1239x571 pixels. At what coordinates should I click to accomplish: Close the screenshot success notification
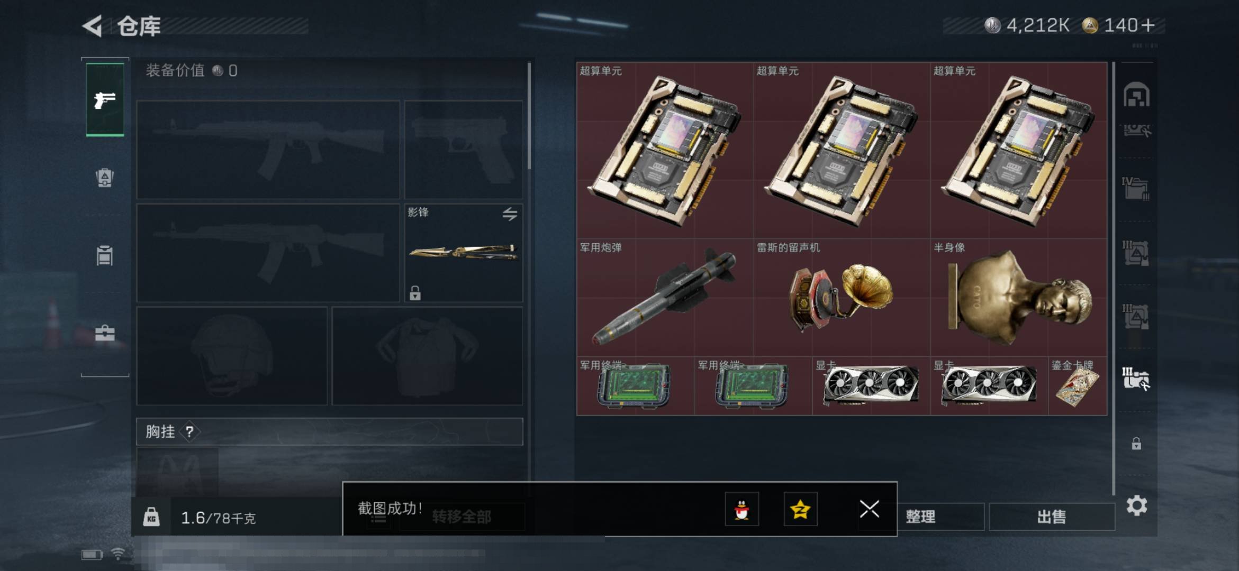click(869, 509)
